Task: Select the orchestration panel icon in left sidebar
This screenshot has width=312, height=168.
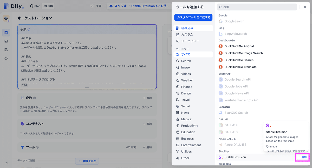Action: [x=6, y=32]
